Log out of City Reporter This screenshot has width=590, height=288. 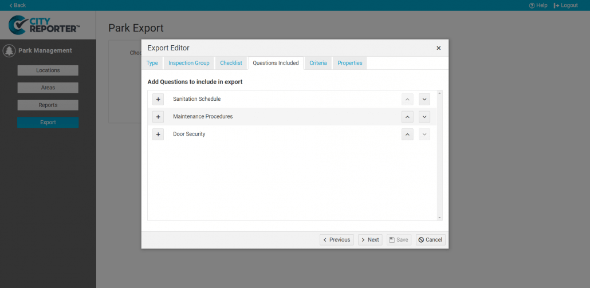pos(565,5)
